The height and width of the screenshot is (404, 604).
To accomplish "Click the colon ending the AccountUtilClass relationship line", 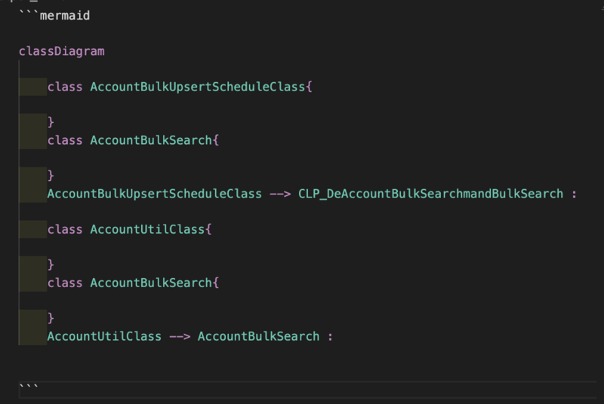I will [x=330, y=337].
